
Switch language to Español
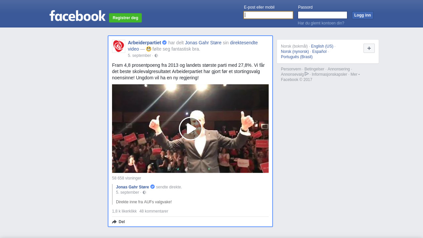[x=319, y=52]
